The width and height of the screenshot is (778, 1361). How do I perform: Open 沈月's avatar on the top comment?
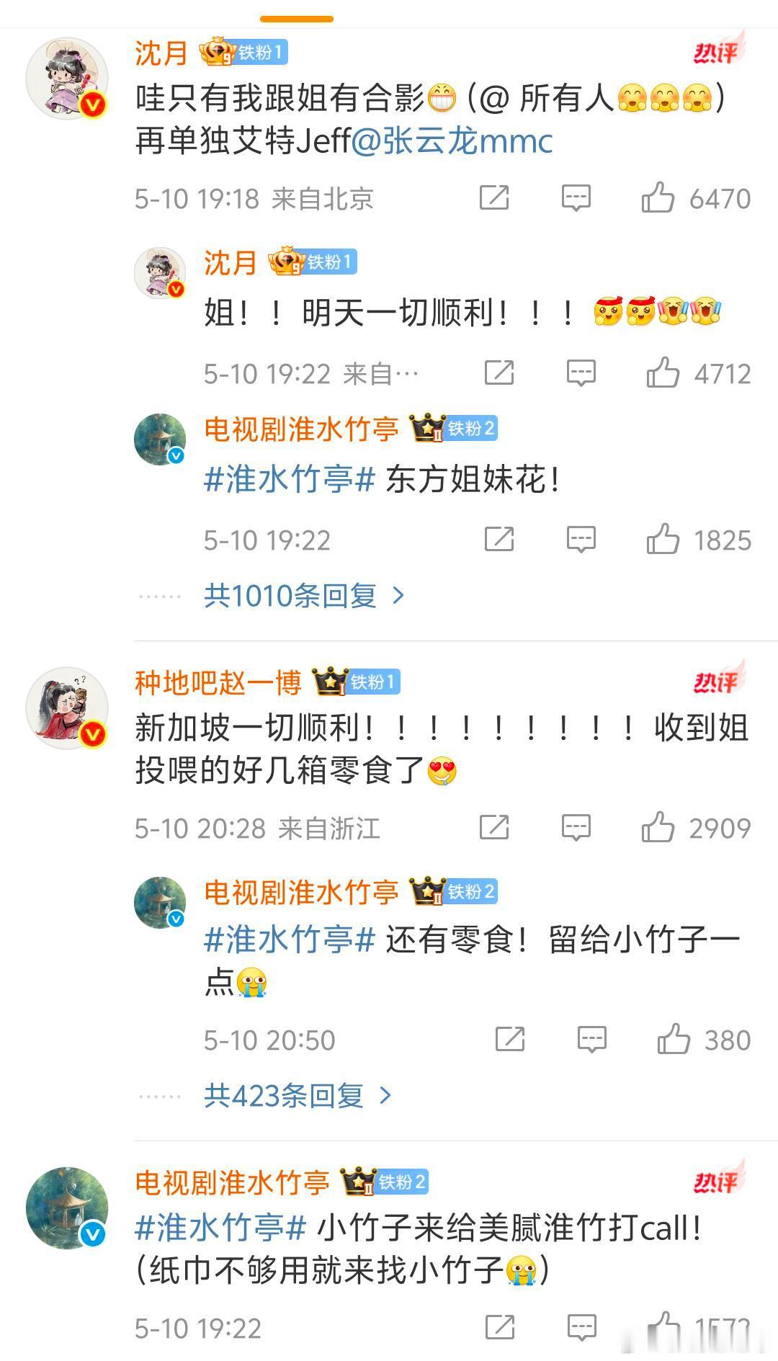pos(67,79)
